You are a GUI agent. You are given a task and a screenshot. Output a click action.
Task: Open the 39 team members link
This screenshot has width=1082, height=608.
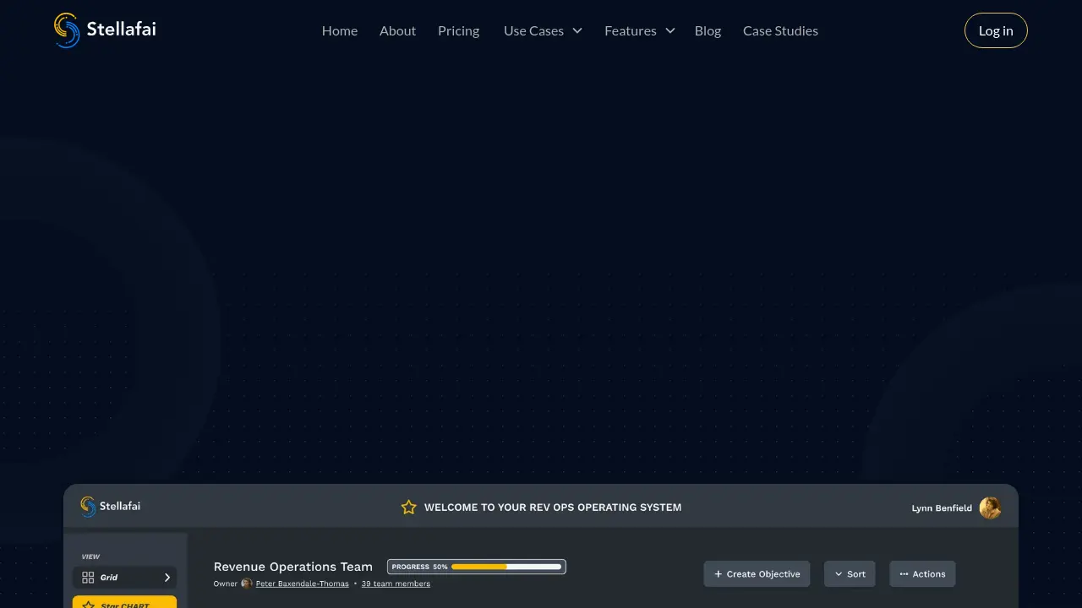tap(396, 584)
